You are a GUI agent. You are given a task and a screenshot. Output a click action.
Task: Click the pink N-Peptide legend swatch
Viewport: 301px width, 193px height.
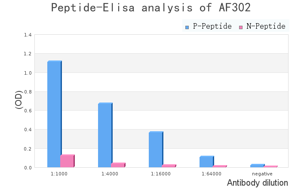(241, 27)
